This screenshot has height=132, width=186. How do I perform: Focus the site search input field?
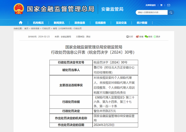click(x=152, y=12)
